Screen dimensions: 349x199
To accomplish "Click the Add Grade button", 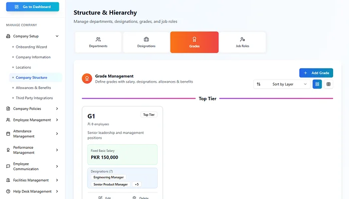I will point(316,73).
